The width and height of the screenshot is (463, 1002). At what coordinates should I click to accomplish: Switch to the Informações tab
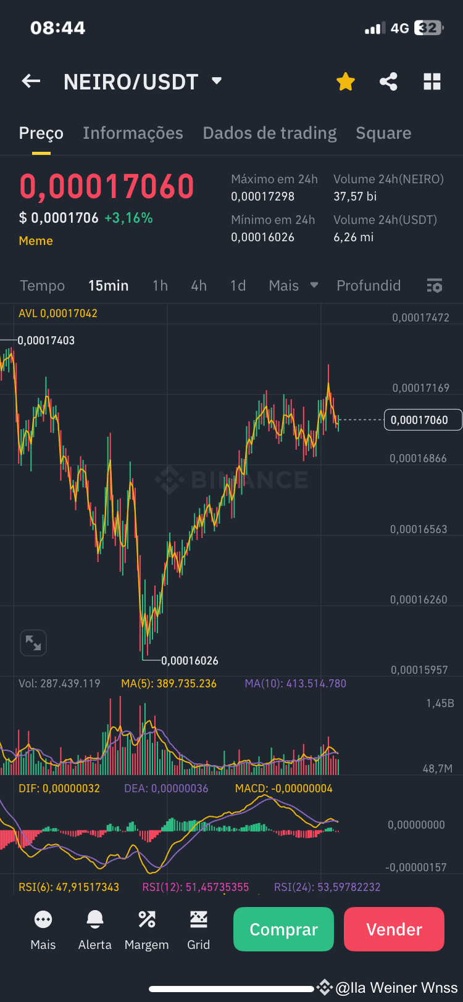(133, 133)
